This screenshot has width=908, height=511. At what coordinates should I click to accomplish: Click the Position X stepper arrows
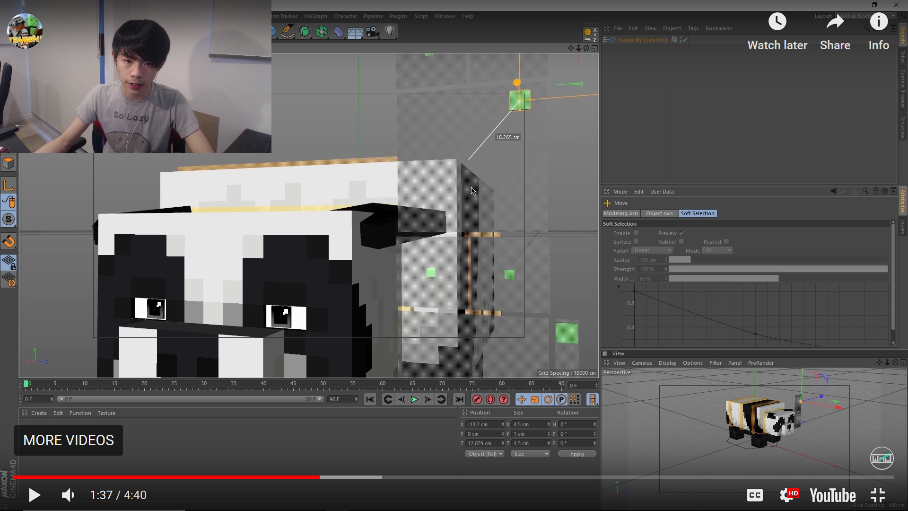point(503,424)
